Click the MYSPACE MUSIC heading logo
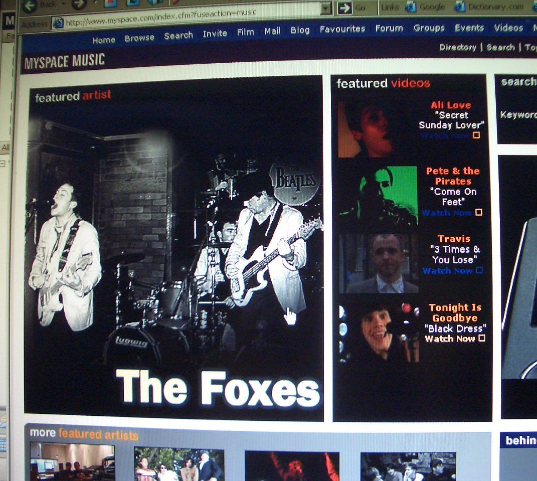Screen dimensions: 537x481 (x=64, y=61)
